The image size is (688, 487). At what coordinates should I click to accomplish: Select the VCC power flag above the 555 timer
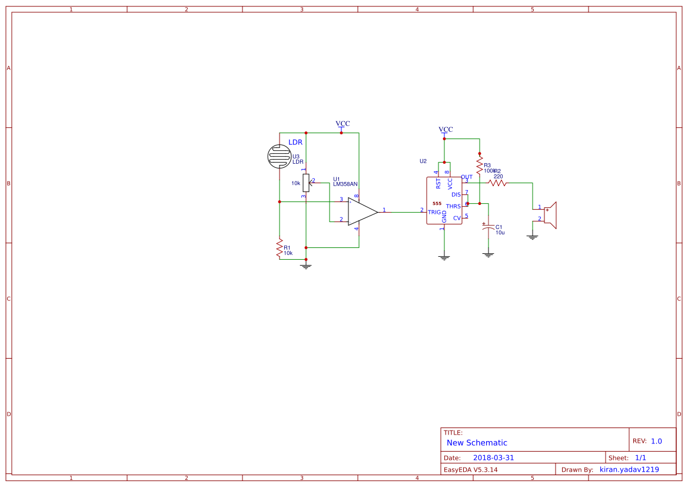(446, 130)
